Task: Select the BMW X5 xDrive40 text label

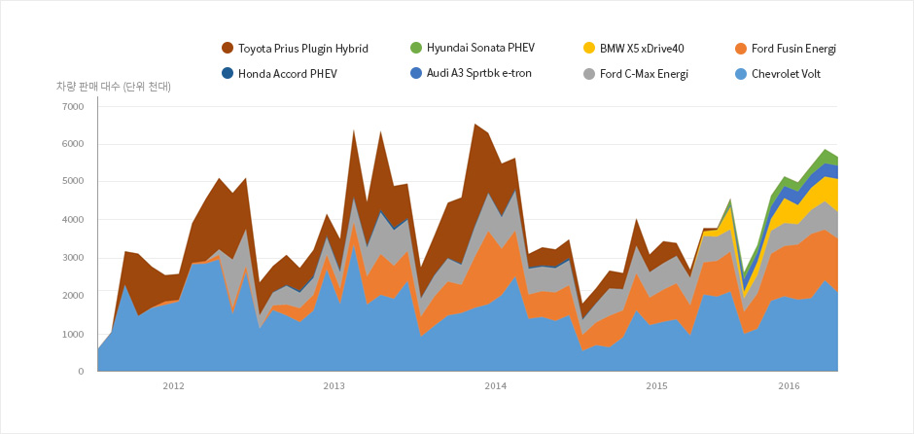Action: [642, 47]
